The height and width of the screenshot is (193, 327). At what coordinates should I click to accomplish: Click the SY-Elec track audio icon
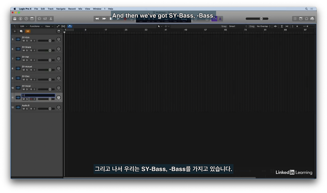pos(18,78)
